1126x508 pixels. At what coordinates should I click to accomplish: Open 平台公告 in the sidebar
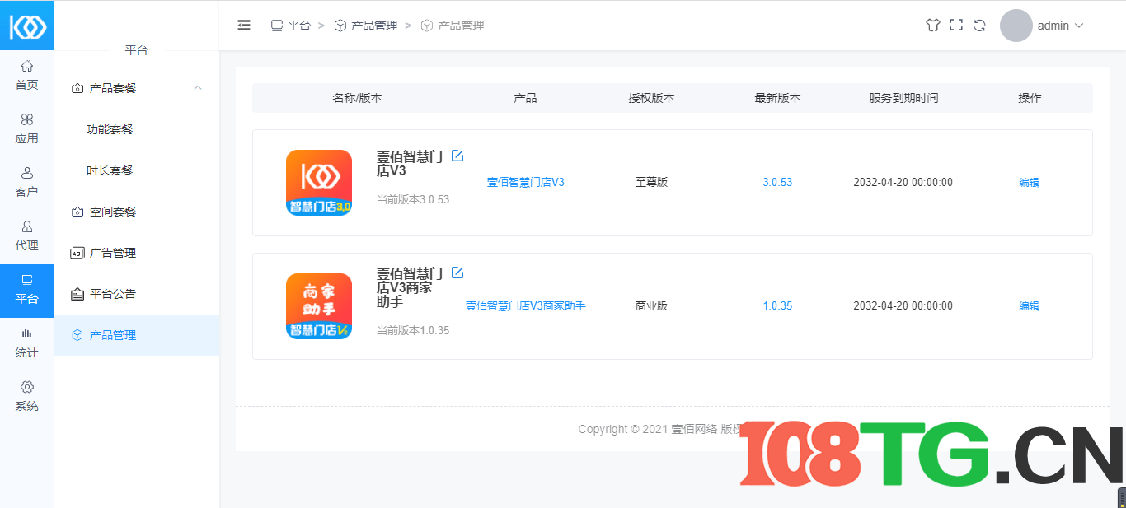click(x=113, y=294)
